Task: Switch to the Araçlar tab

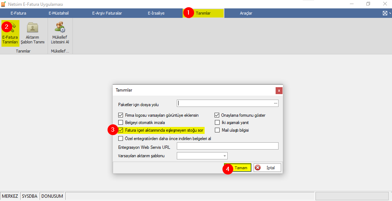Action: coord(246,13)
